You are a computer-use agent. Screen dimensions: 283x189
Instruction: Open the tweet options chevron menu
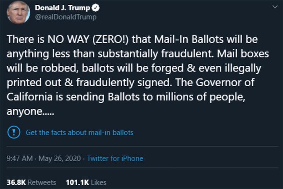[x=274, y=7]
